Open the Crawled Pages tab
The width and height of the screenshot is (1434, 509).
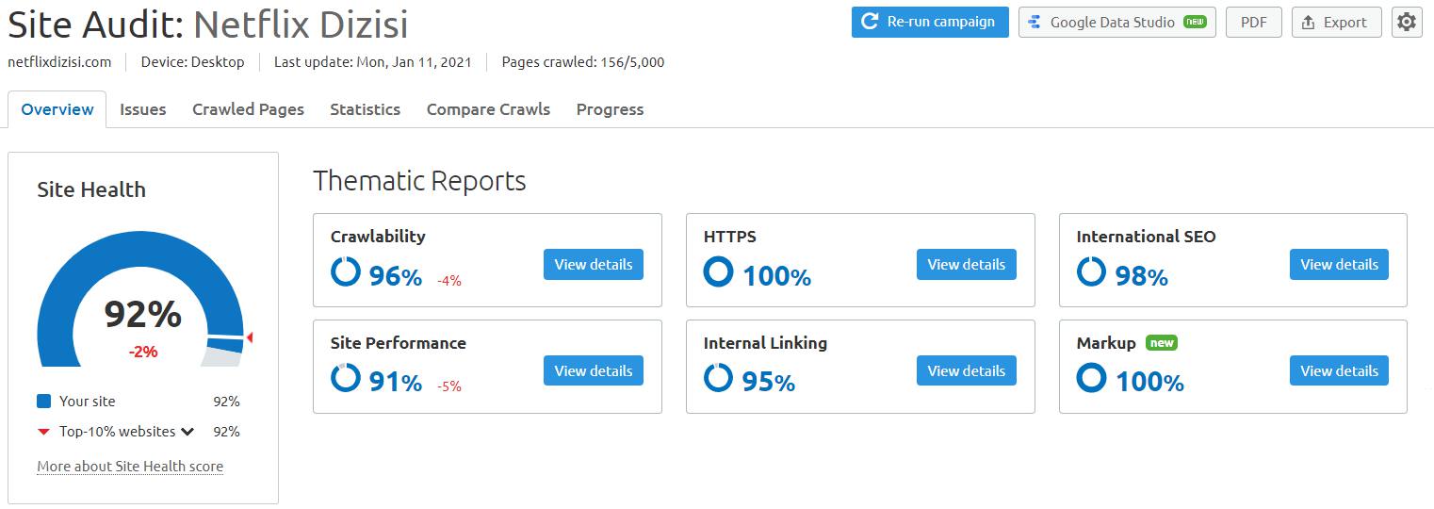[248, 109]
